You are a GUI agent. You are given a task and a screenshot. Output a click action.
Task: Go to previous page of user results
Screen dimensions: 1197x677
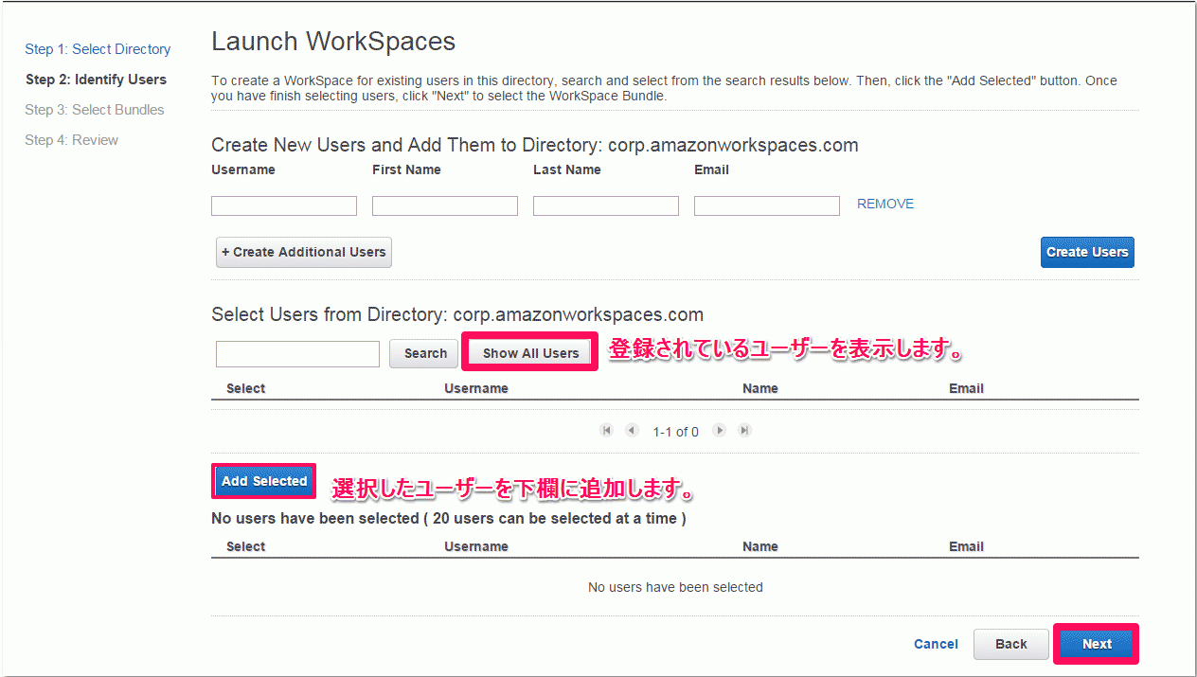point(632,431)
